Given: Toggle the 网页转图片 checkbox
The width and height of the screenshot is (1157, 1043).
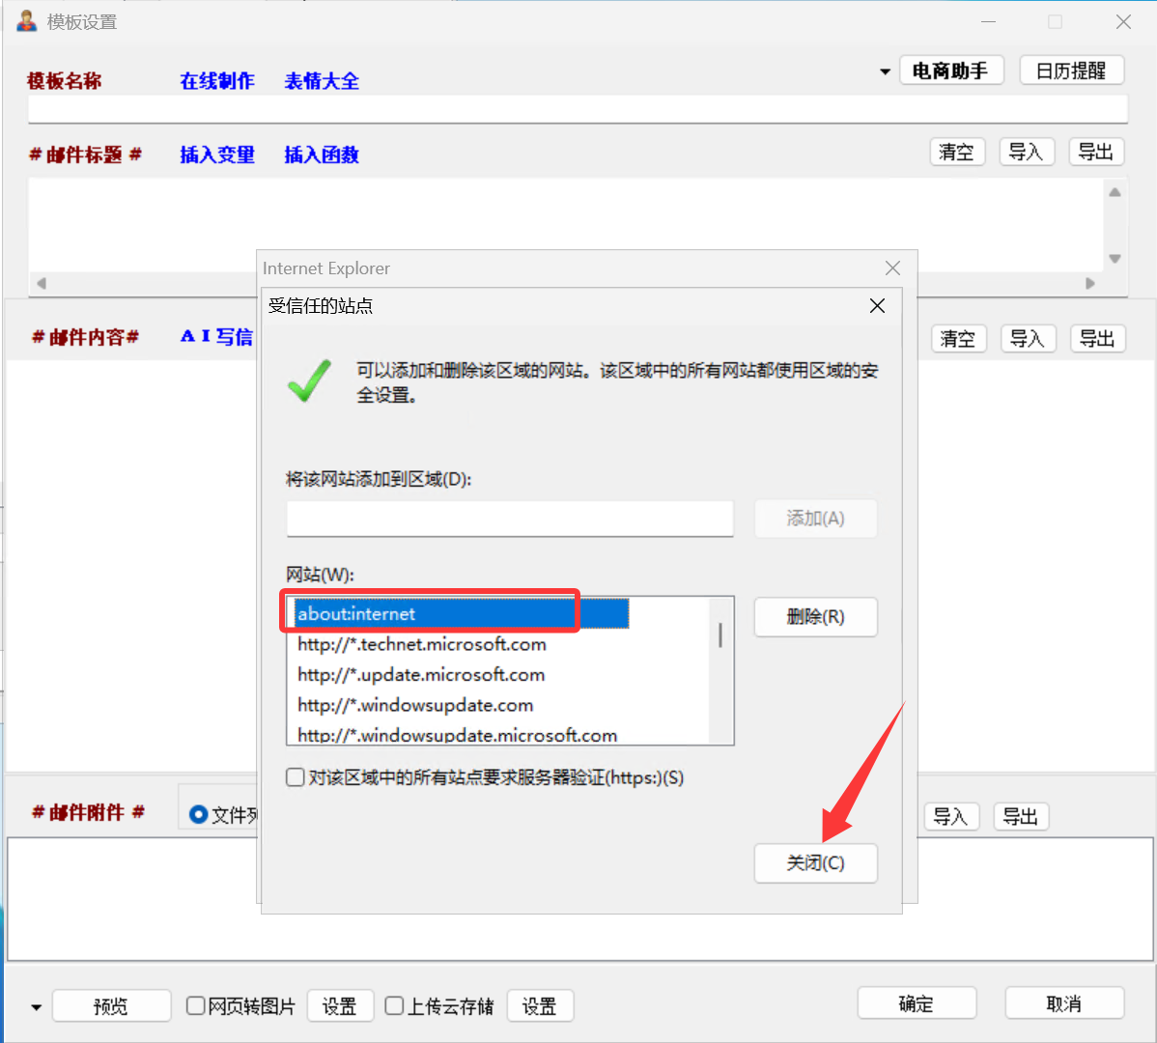Looking at the screenshot, I should tap(196, 1006).
